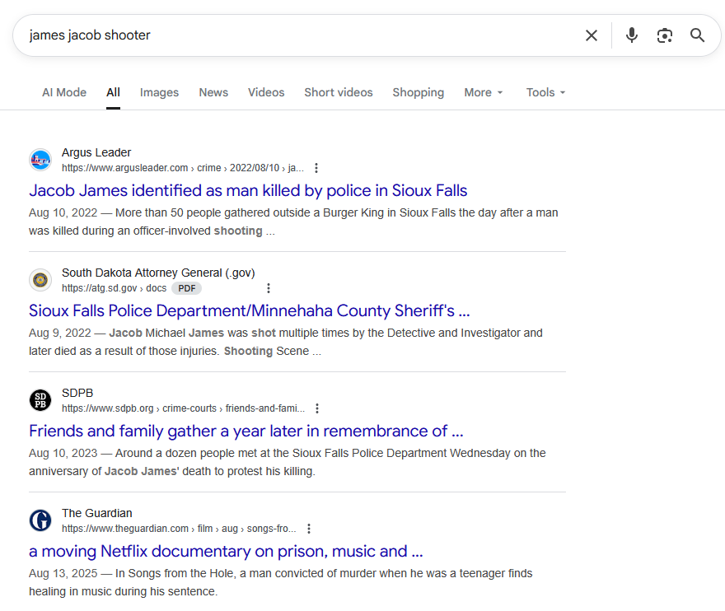
Task: Switch to the News tab
Action: click(213, 92)
